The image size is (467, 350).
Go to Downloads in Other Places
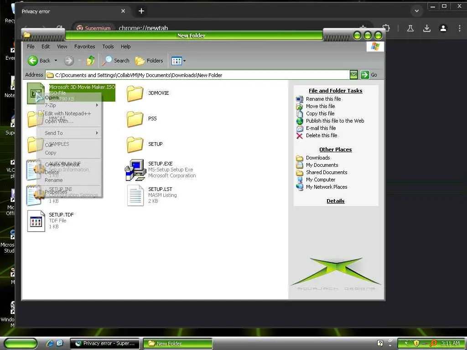coord(318,158)
